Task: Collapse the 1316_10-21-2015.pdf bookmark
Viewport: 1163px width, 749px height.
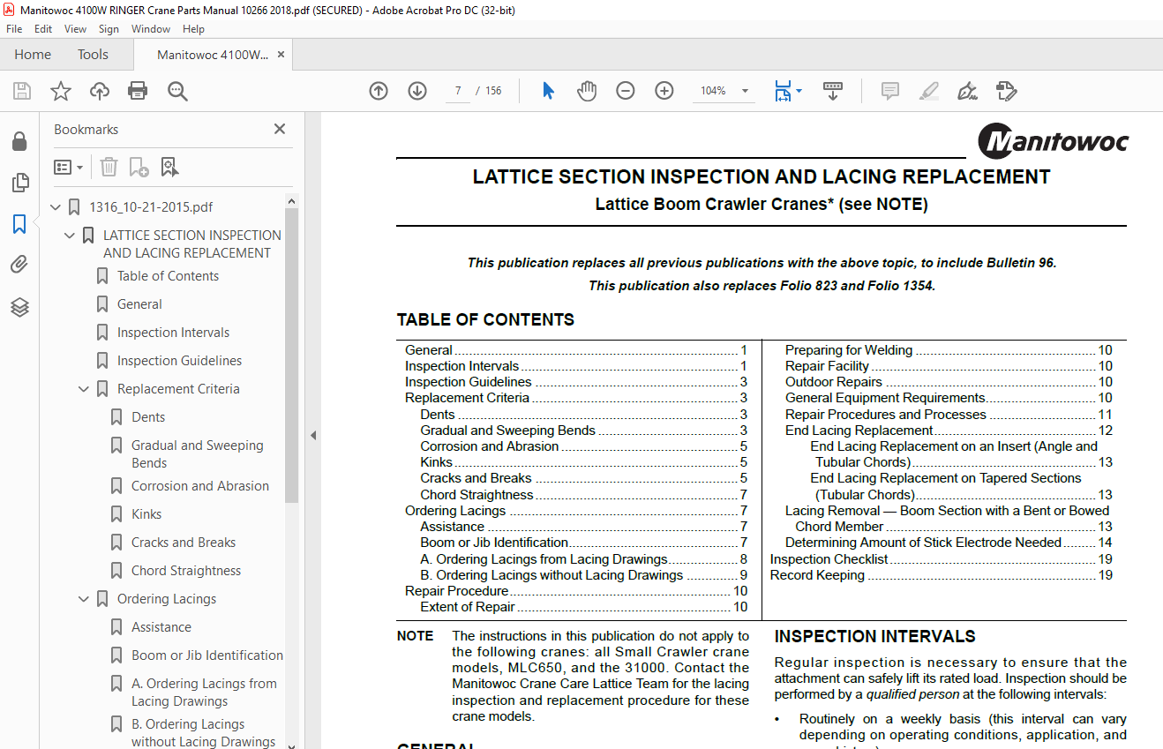Action: coord(56,208)
